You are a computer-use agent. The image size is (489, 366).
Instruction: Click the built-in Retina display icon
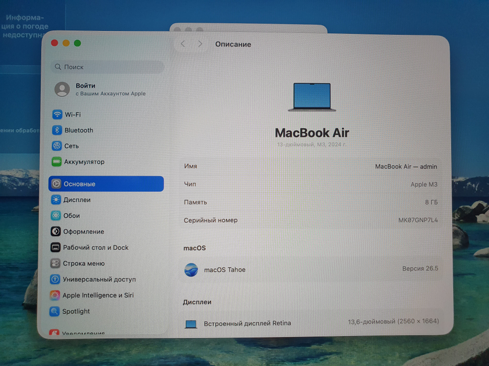(x=191, y=324)
